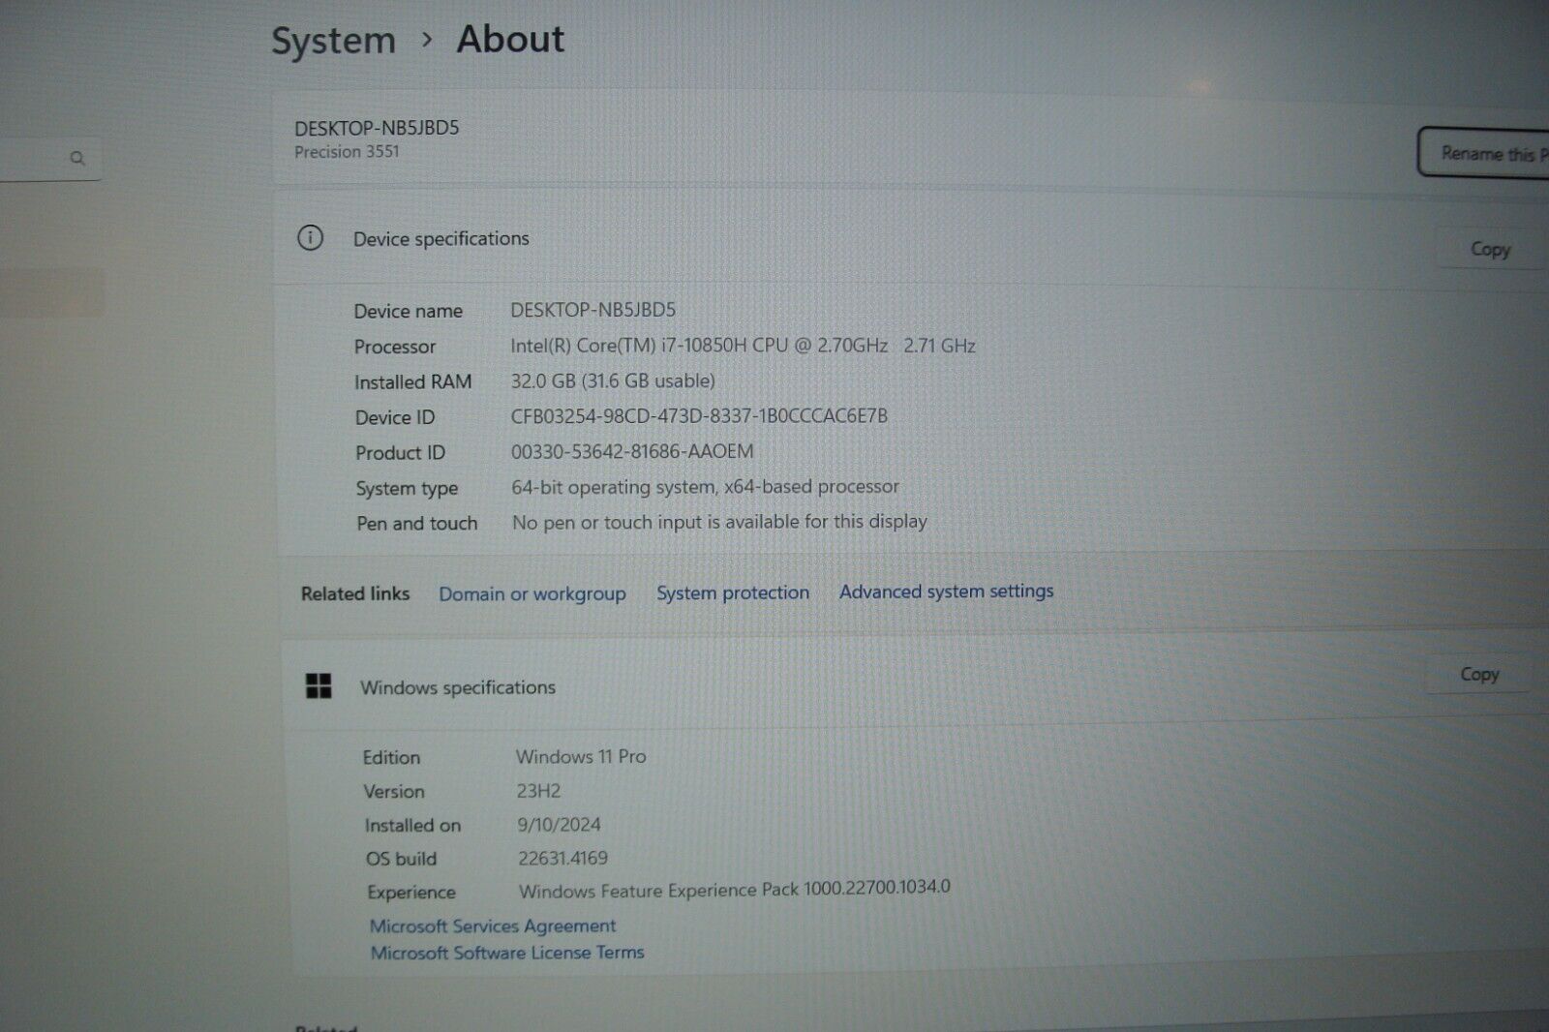Screen dimensions: 1549x1032
Task: Click the search magnifier icon in sidebar
Action: pyautogui.click(x=77, y=158)
